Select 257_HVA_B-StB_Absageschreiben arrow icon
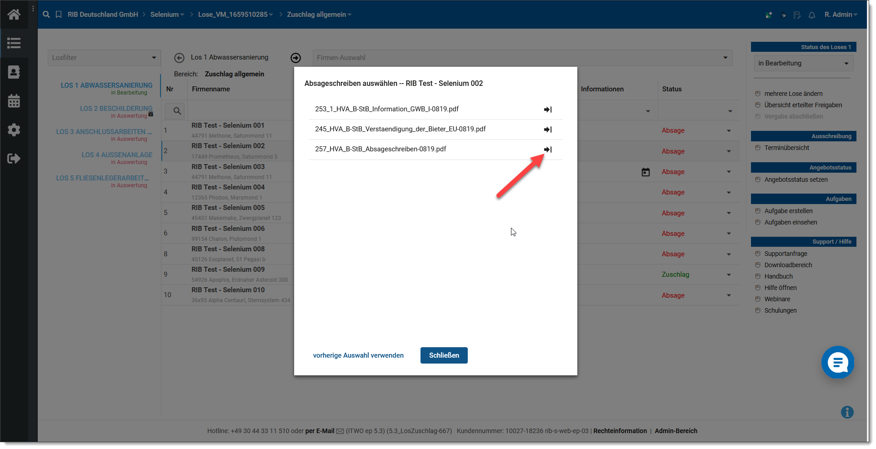This screenshot has width=876, height=449. point(548,150)
